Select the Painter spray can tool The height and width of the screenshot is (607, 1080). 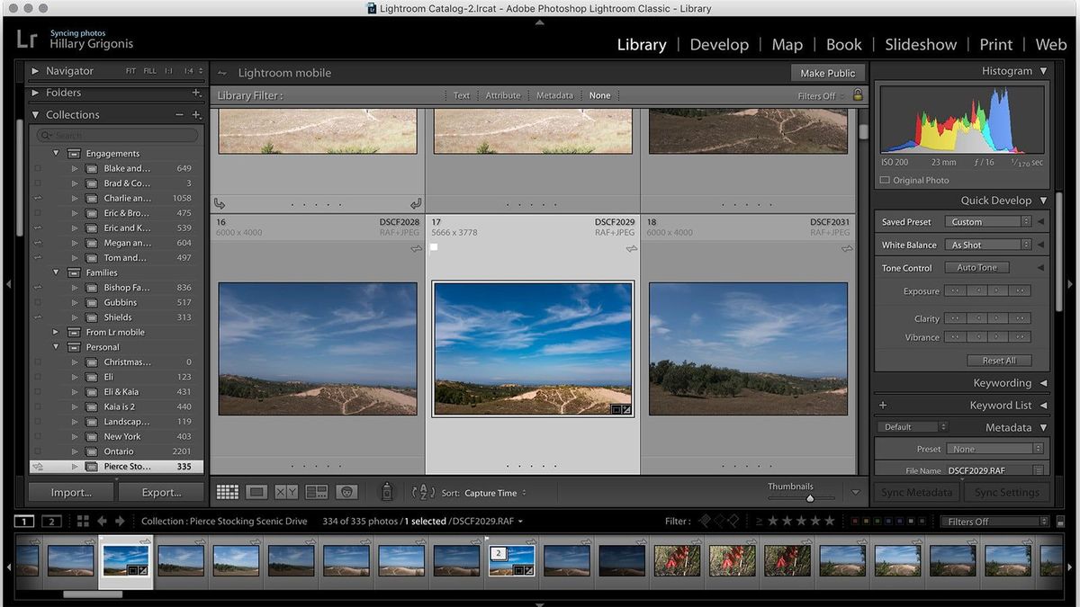coord(387,491)
